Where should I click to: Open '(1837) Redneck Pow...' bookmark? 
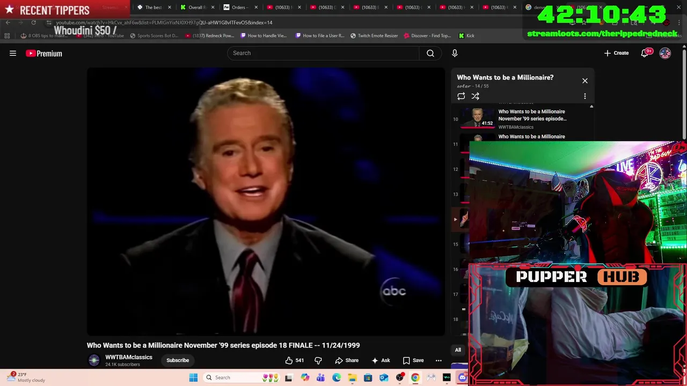210,35
